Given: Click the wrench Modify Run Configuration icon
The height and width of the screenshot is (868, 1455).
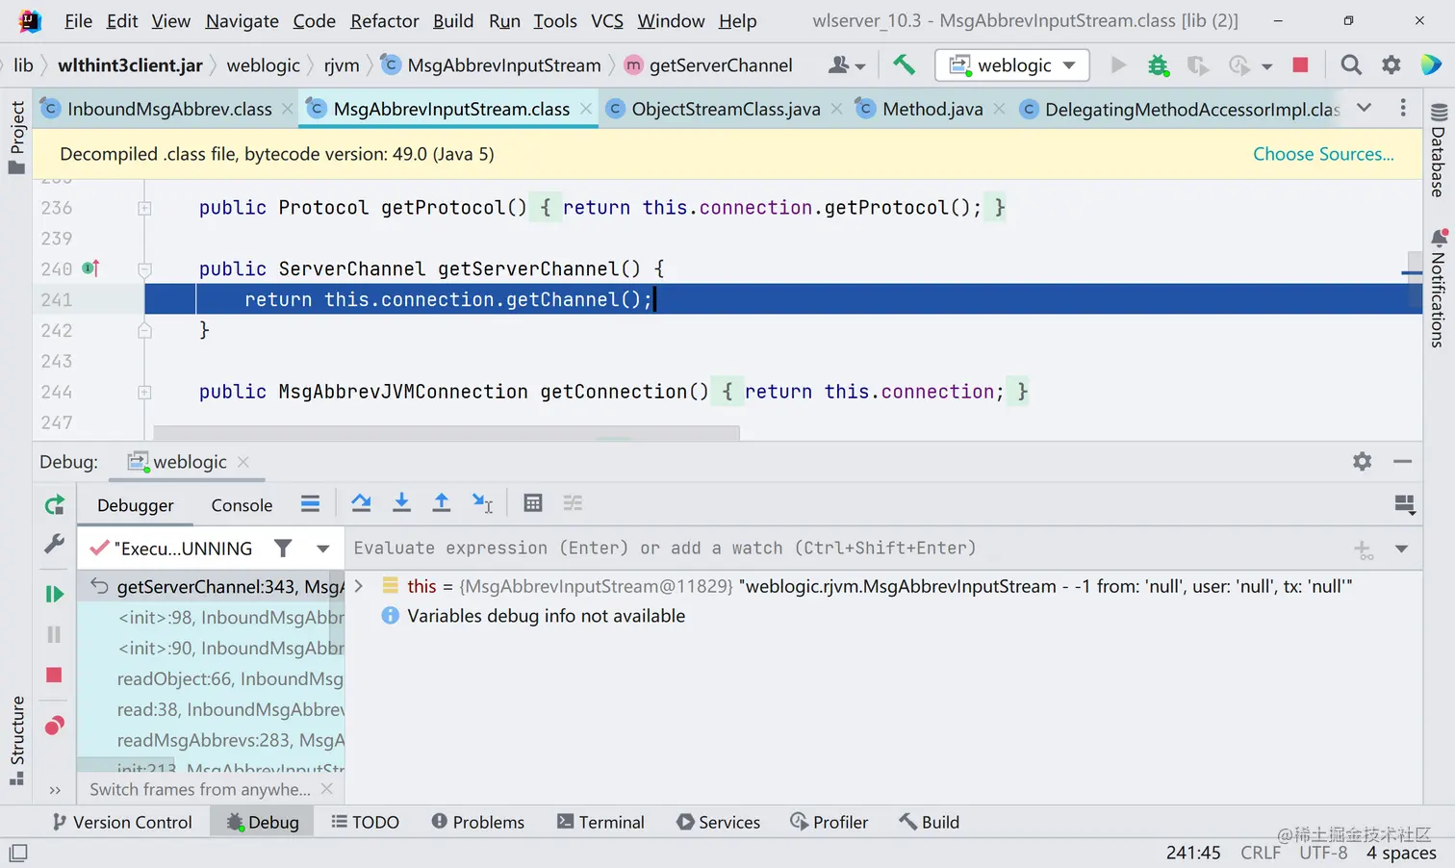Looking at the screenshot, I should pyautogui.click(x=55, y=545).
